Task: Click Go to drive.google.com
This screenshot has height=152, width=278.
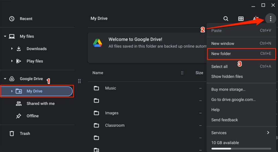Action: click(233, 100)
